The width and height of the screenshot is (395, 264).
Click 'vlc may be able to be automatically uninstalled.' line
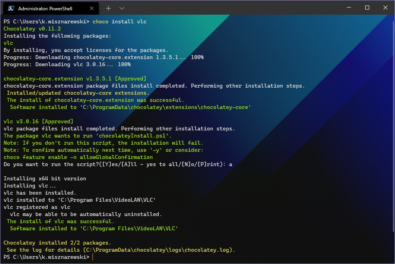tap(86, 214)
